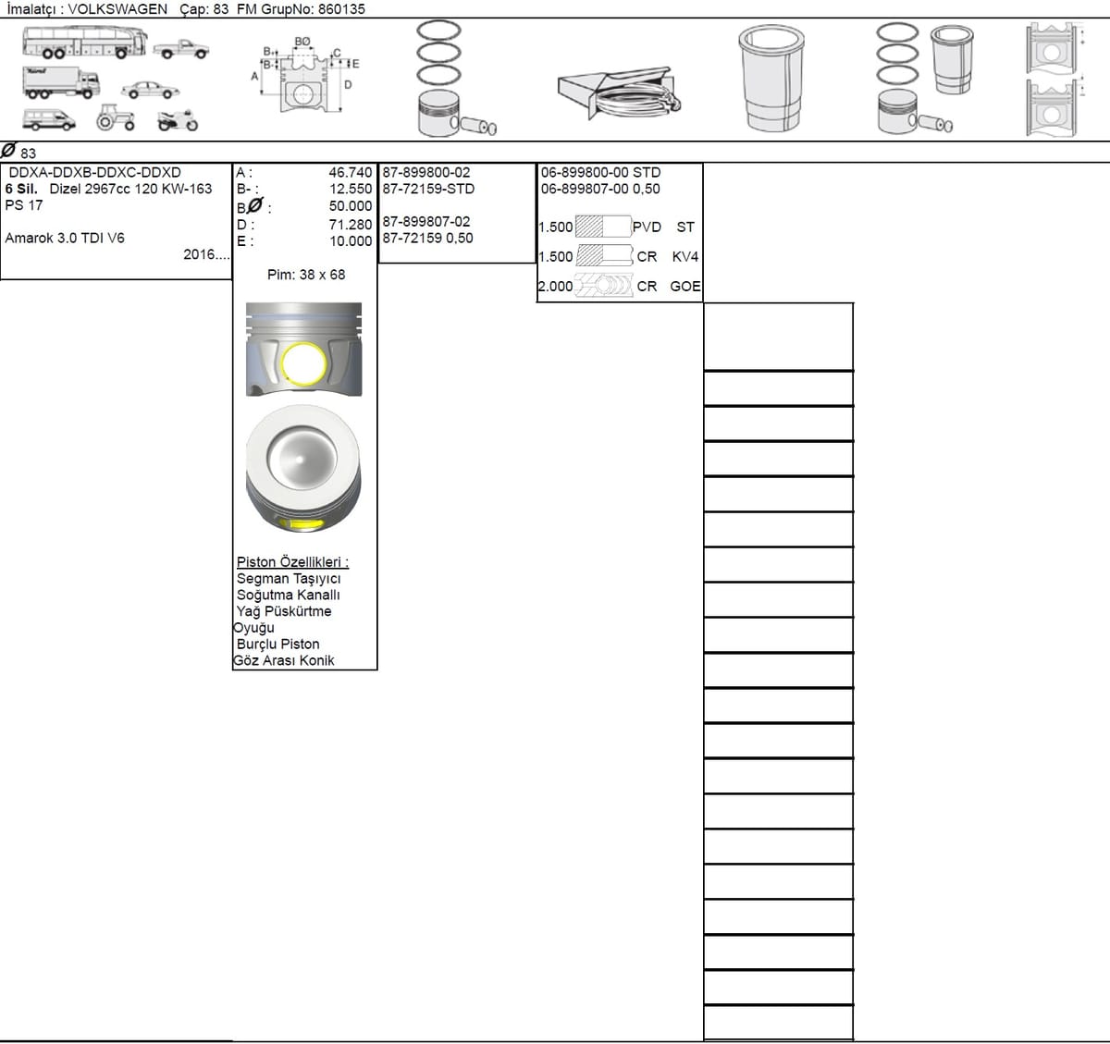Viewport: 1110px width, 1044px height.
Task: Click Burçlu Piston feature text
Action: pyautogui.click(x=278, y=645)
